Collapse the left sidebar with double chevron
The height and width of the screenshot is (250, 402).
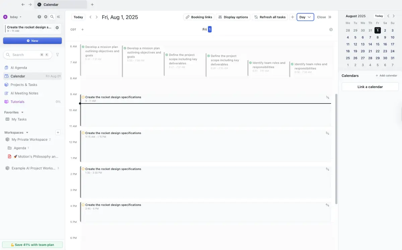click(58, 17)
